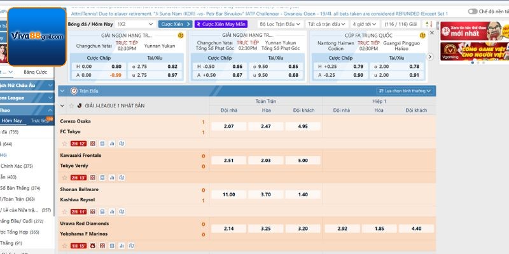The width and height of the screenshot is (509, 254).
Task: Collapse the Trận Đấu section chevron
Action: tap(62, 91)
